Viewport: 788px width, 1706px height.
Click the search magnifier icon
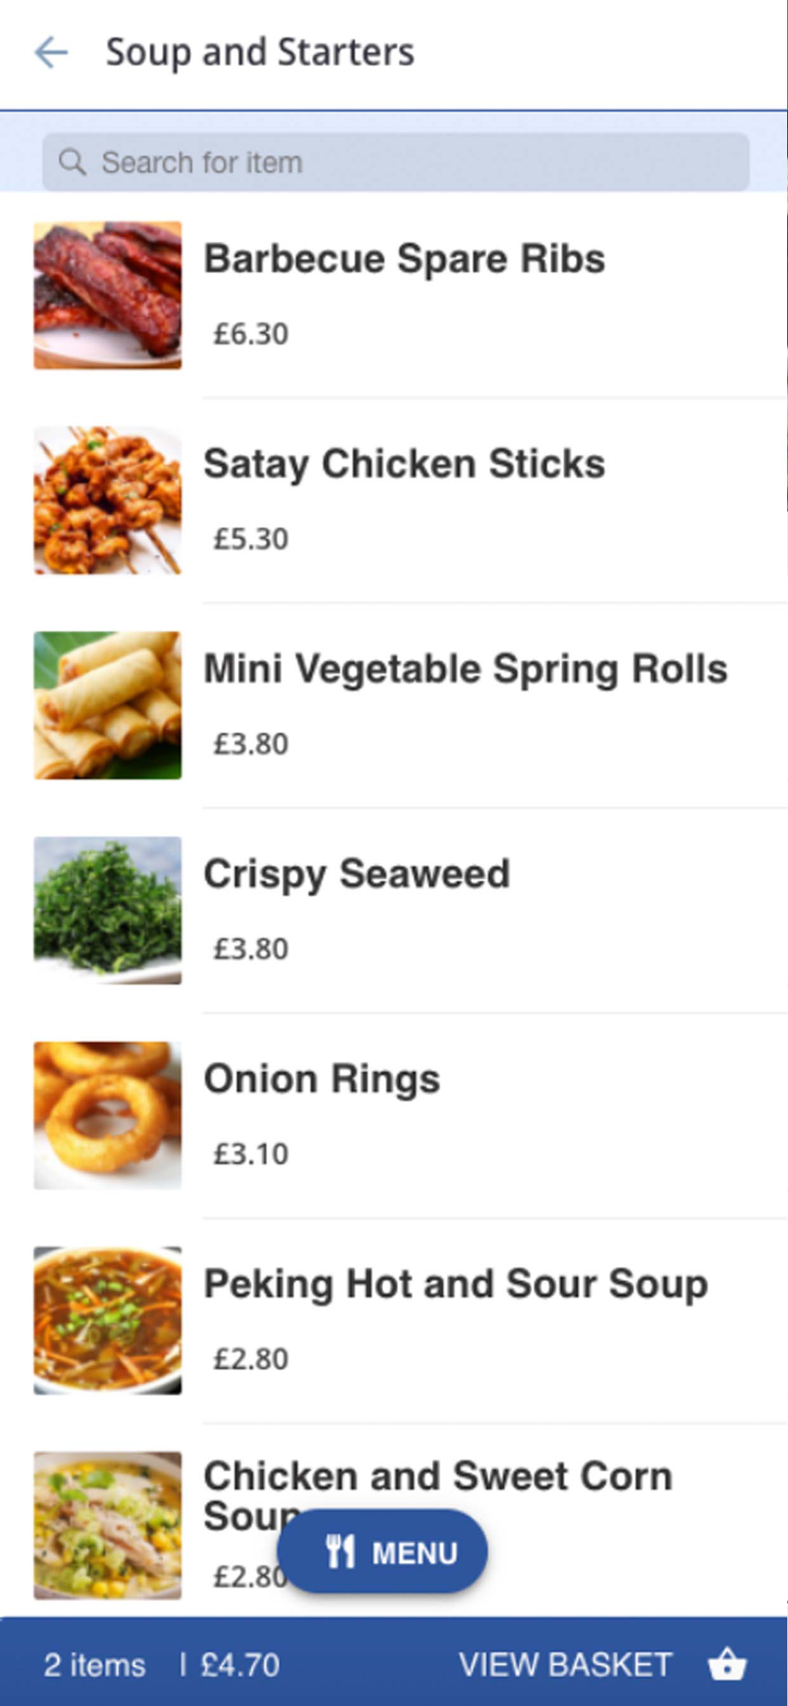click(x=72, y=162)
